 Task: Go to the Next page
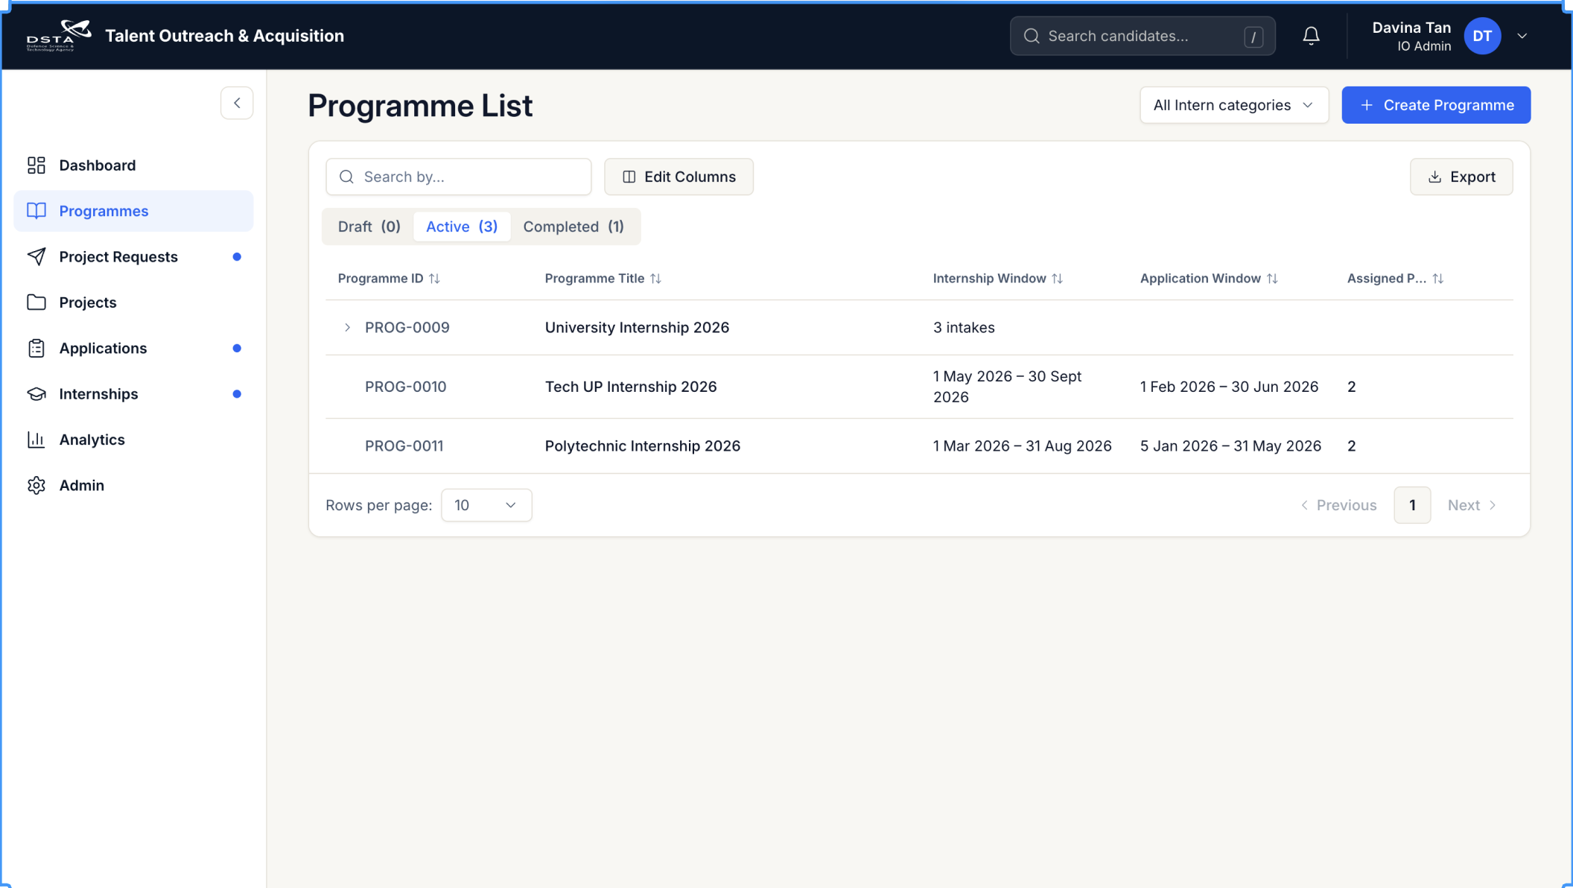[x=1472, y=505]
